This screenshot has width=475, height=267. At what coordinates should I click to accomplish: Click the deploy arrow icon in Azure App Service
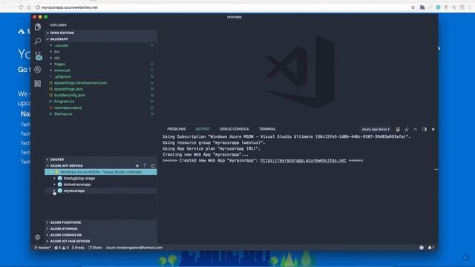tap(145, 165)
